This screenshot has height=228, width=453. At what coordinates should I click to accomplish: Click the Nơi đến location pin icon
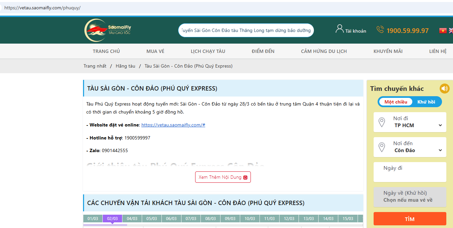click(x=382, y=147)
